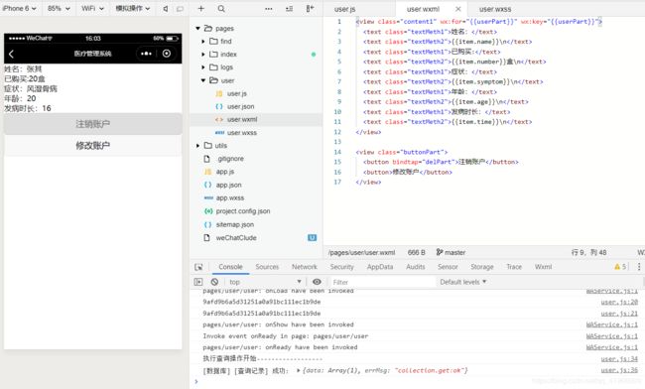This screenshot has height=389, width=645.
Task: Expand the index folder
Action: [203, 55]
